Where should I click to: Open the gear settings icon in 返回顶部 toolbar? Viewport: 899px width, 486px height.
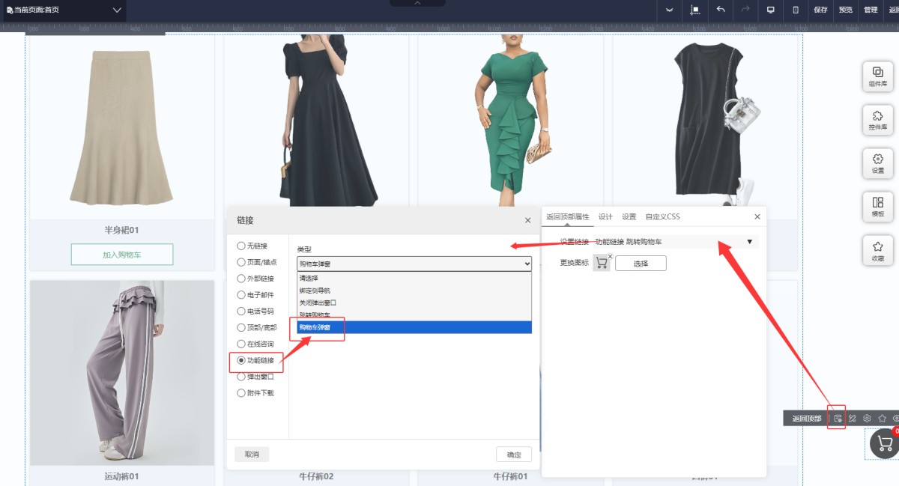pos(867,418)
